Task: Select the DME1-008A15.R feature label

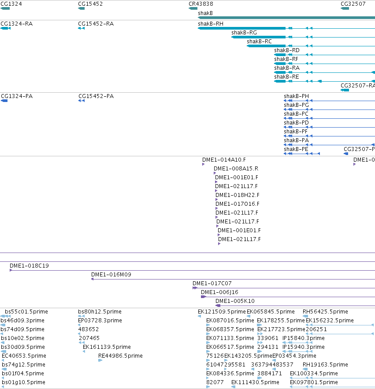Action: (x=236, y=169)
